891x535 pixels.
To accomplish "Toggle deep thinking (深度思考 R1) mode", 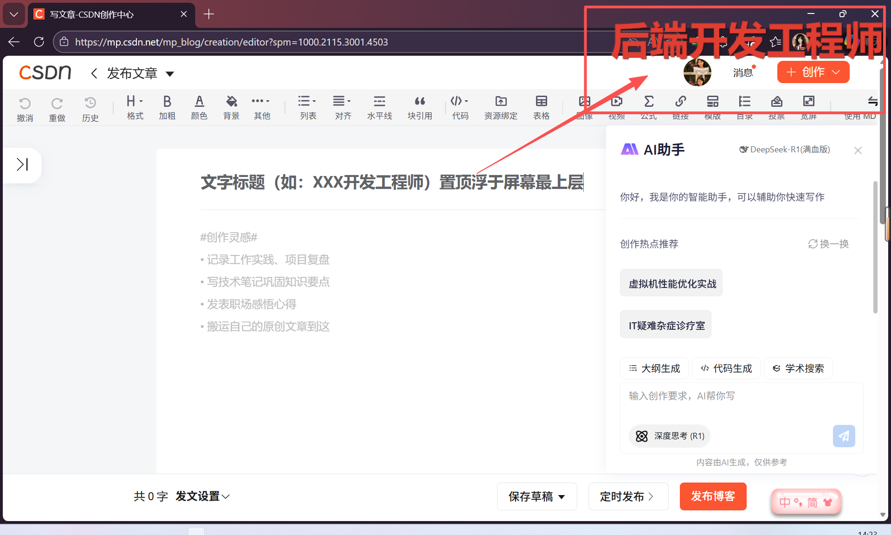I will (x=669, y=436).
